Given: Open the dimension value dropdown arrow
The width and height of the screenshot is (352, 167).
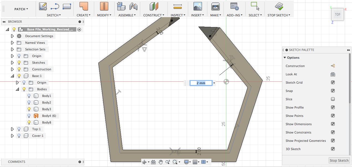Looking at the screenshot, I should pyautogui.click(x=214, y=83).
